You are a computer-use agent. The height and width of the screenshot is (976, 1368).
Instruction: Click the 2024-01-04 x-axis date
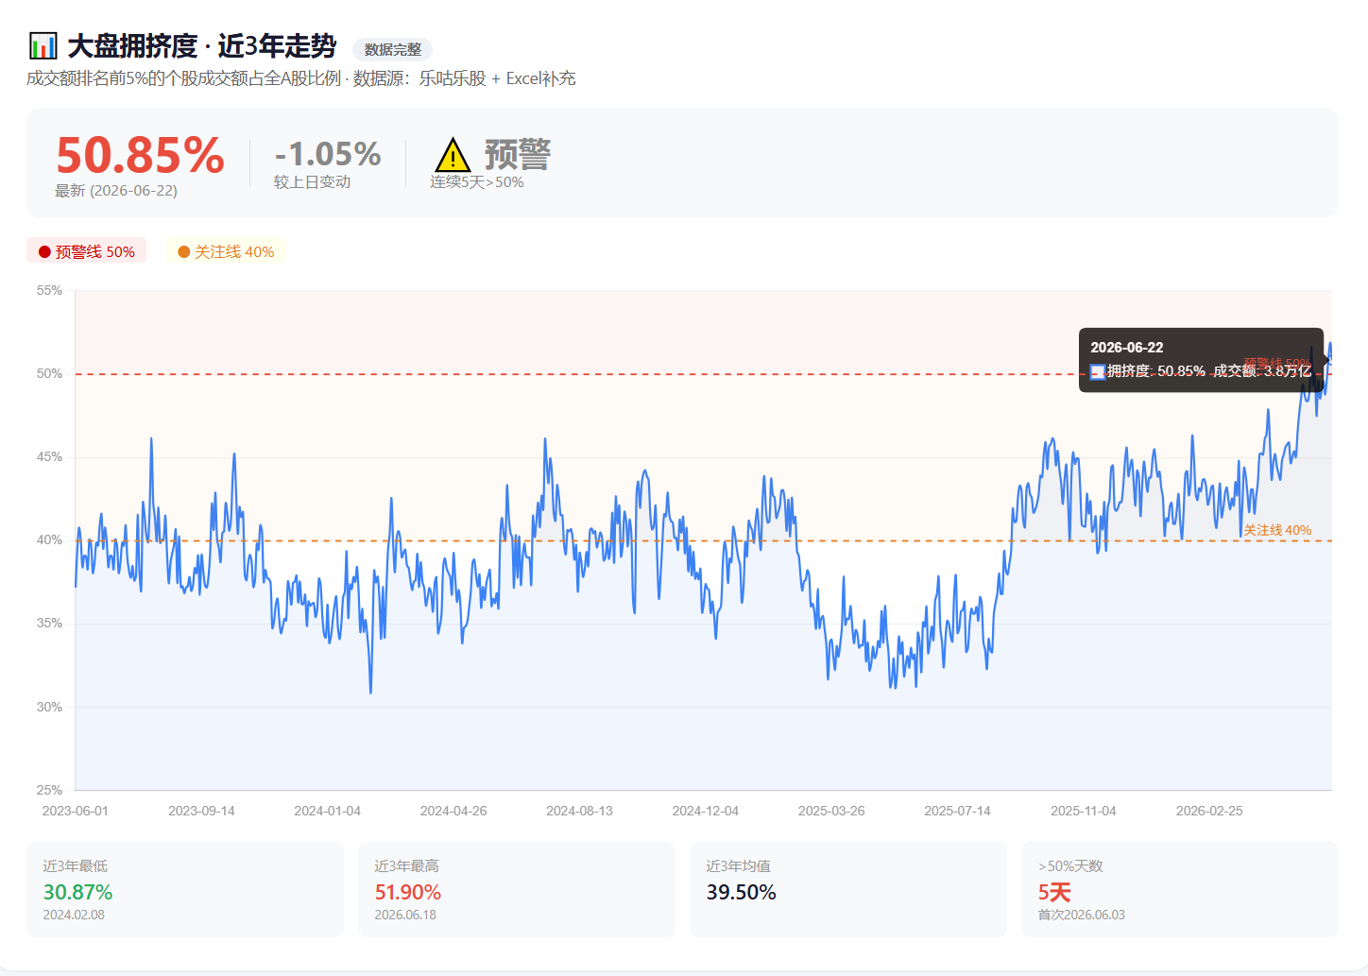pos(328,811)
